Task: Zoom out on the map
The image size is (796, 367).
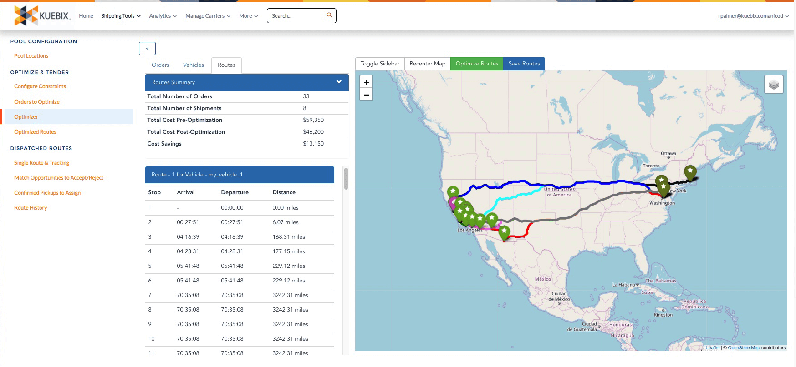Action: pyautogui.click(x=366, y=95)
